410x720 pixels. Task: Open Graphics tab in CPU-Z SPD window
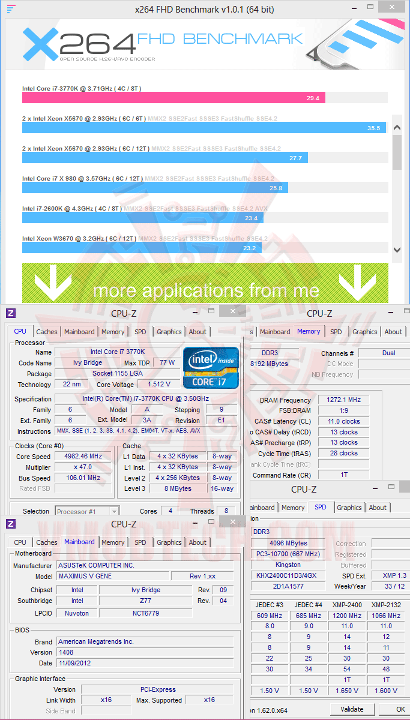pos(349,508)
